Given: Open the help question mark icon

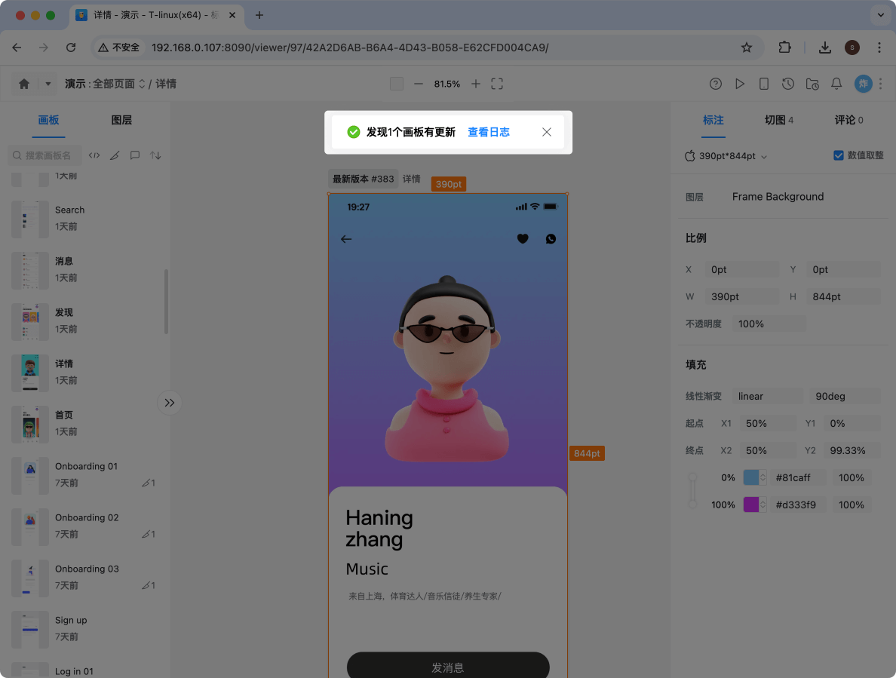Looking at the screenshot, I should point(716,84).
